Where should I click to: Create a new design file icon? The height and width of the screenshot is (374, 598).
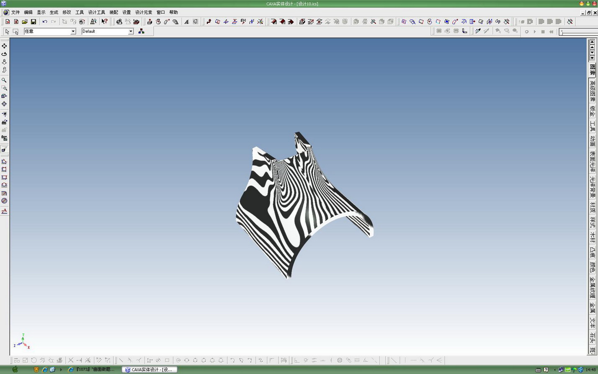[x=8, y=21]
